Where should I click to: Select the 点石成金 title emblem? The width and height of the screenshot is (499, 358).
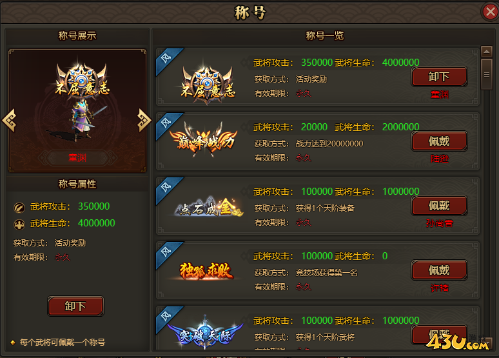tap(209, 207)
